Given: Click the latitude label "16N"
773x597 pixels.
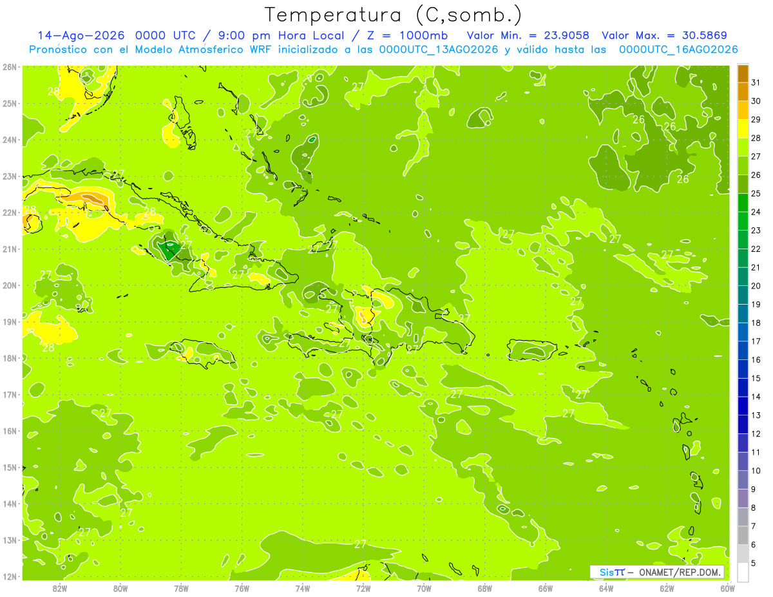Looking at the screenshot, I should coord(10,431).
